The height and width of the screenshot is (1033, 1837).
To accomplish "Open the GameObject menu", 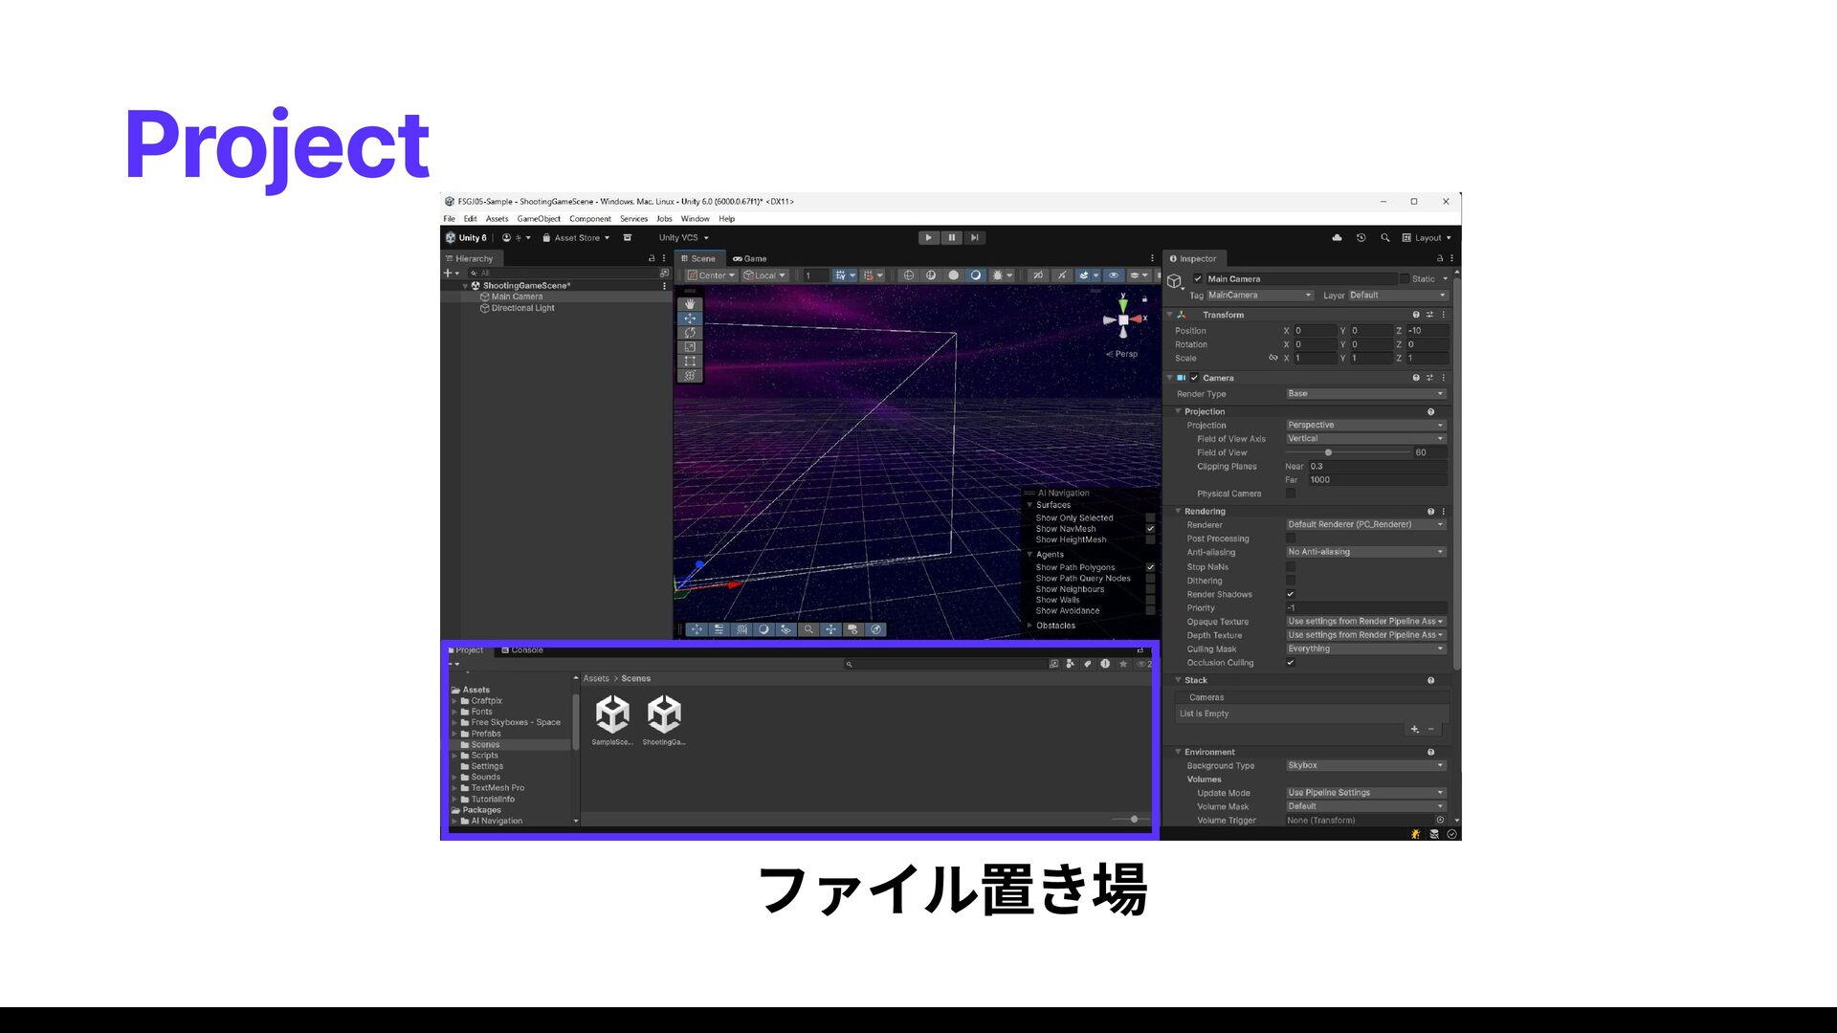I will click(539, 219).
